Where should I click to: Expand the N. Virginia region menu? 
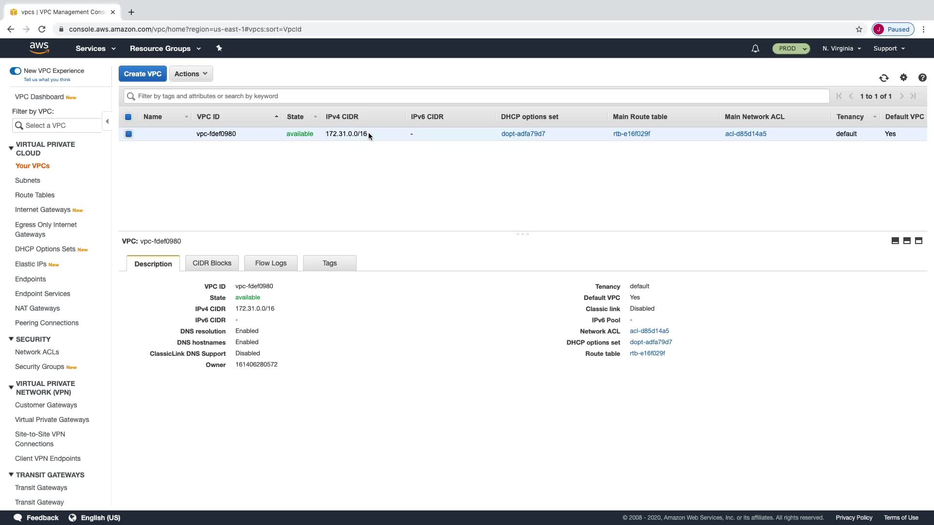[842, 49]
